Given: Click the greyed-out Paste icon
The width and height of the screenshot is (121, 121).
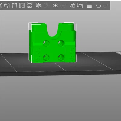Looking at the screenshot, I should click(46, 5).
